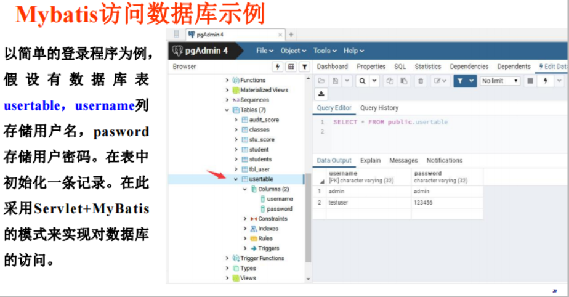
Task: Collapse the Columns (2) tree node
Action: (x=245, y=189)
